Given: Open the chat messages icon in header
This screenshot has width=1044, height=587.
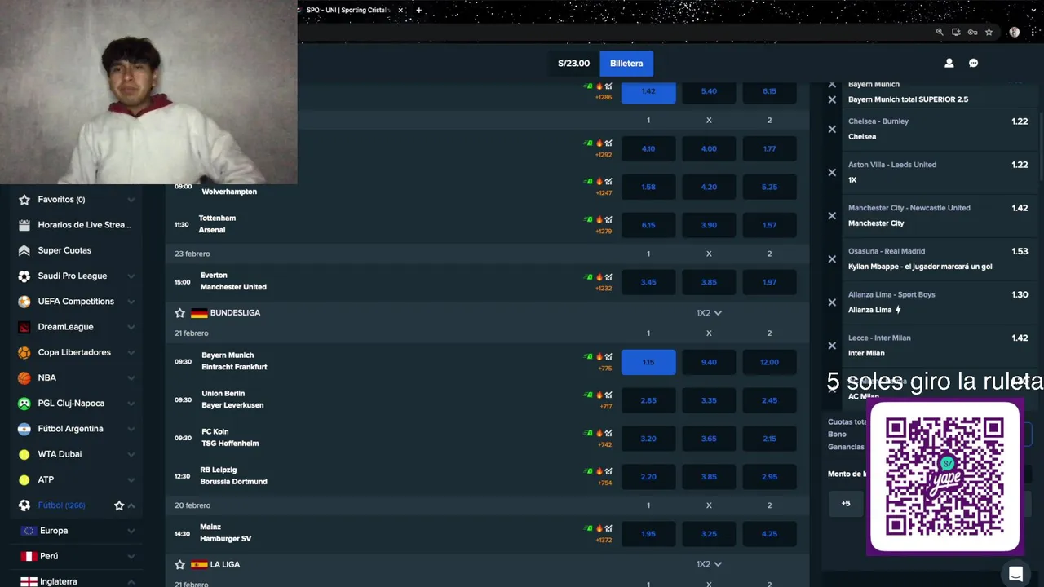Looking at the screenshot, I should coord(973,63).
